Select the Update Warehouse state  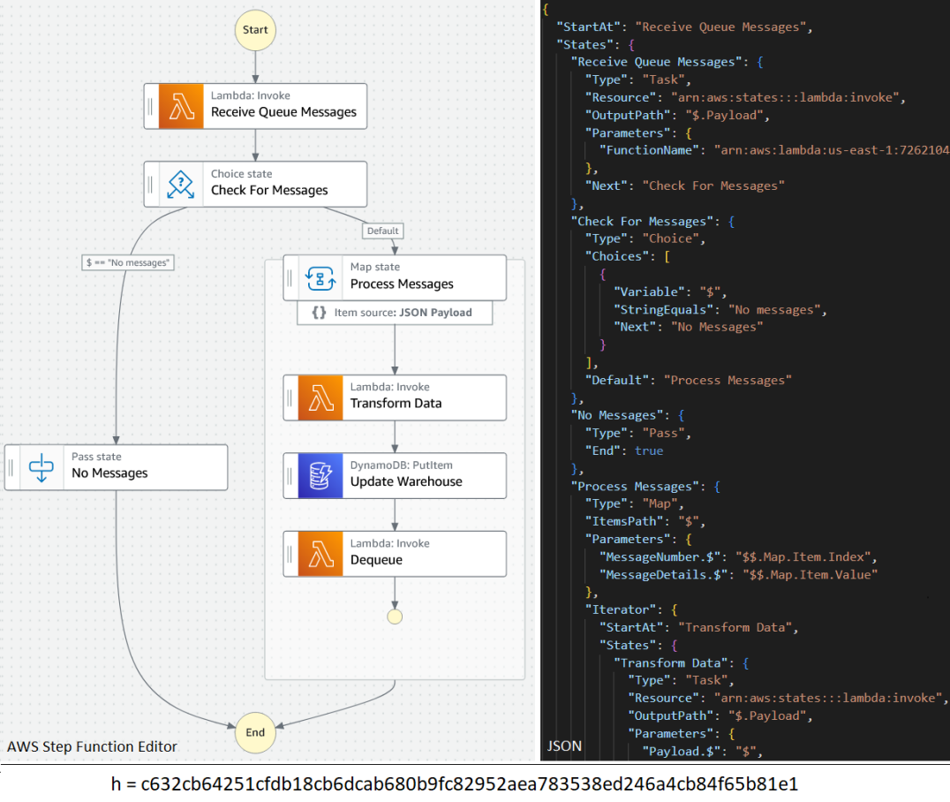[395, 476]
